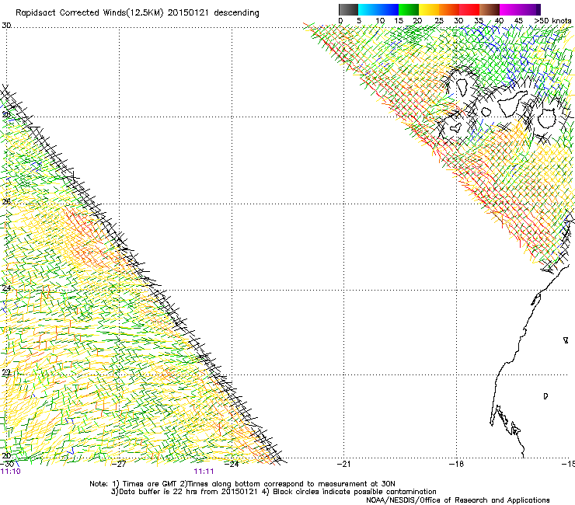This screenshot has width=575, height=505.
Task: Click the '30' latitude label at top left
Action: coord(6,26)
